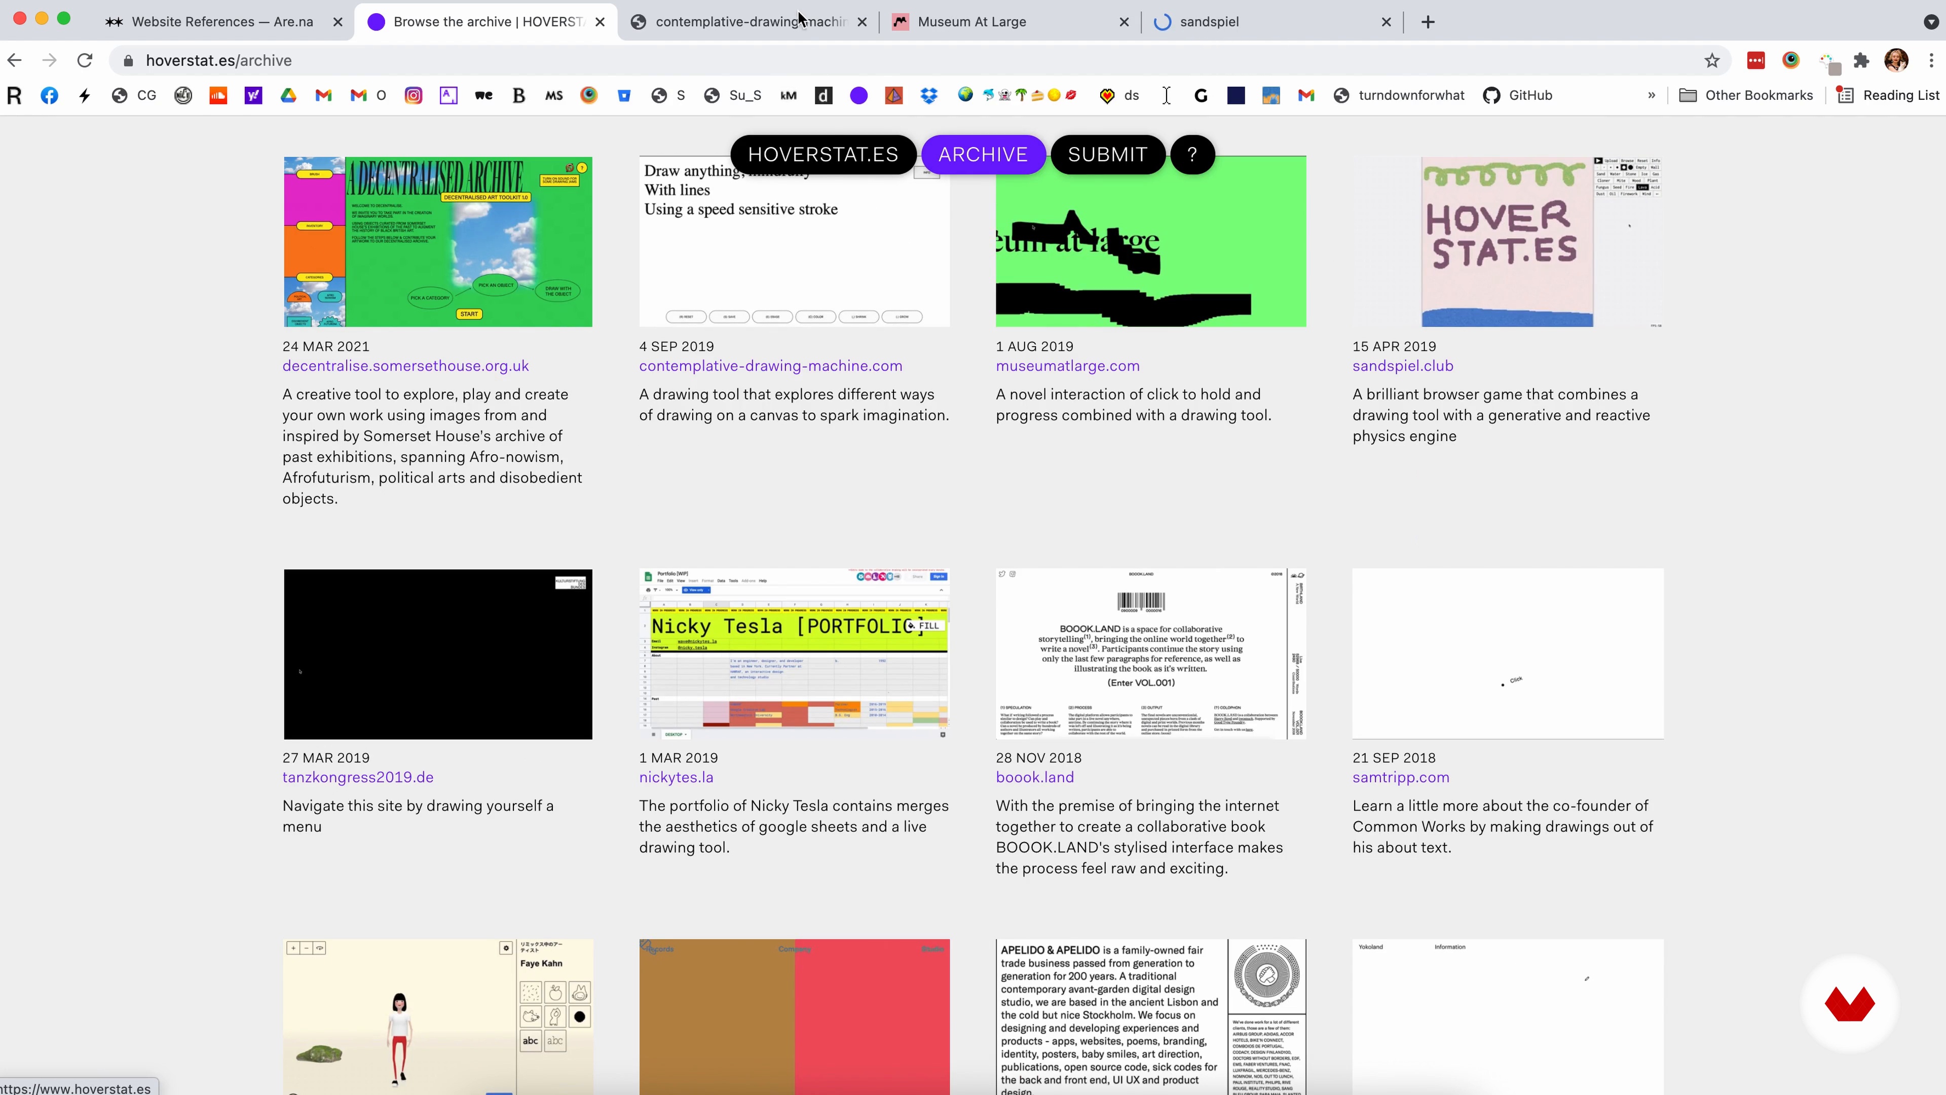The height and width of the screenshot is (1095, 1946).
Task: Reload the current page
Action: coord(85,60)
